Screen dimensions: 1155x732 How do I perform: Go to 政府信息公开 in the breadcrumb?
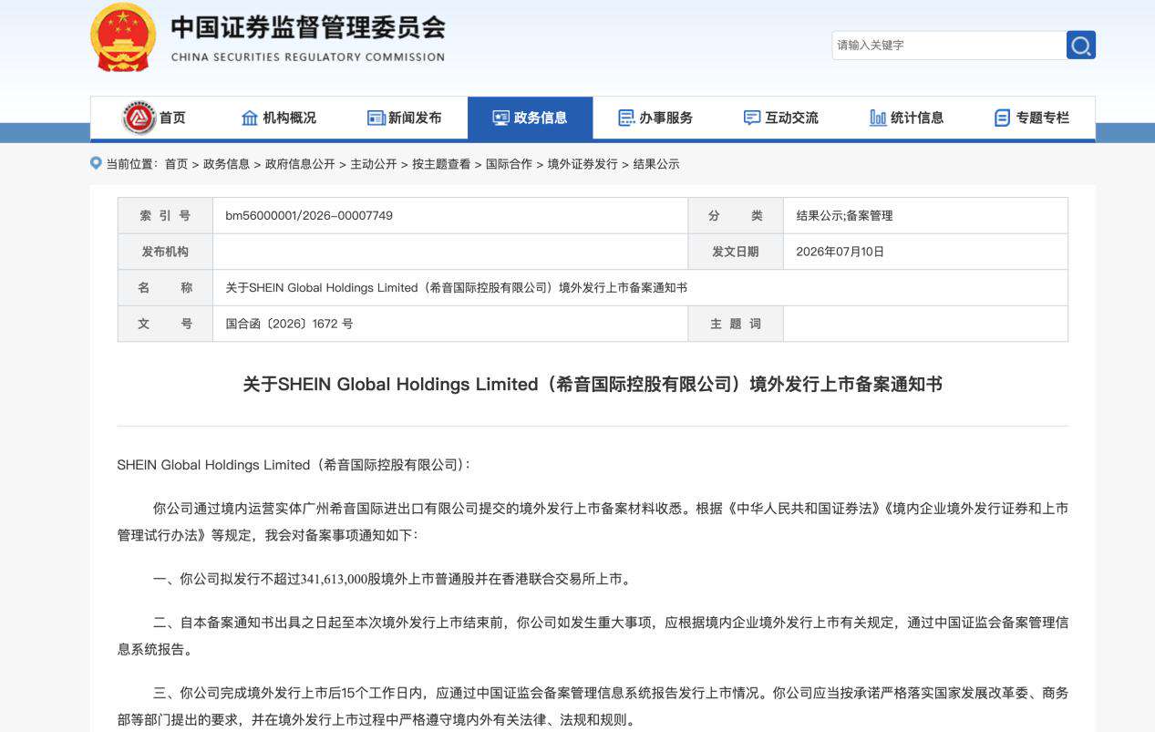(x=300, y=164)
